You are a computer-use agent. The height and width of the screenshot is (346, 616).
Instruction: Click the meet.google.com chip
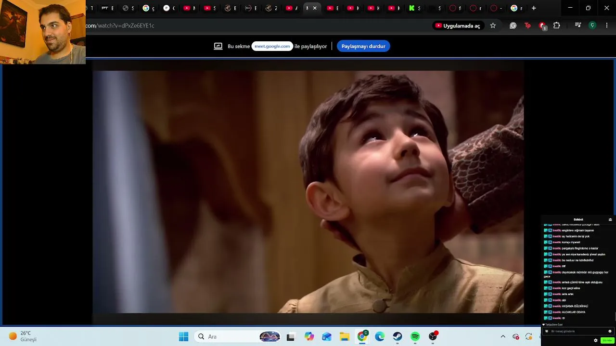272,46
